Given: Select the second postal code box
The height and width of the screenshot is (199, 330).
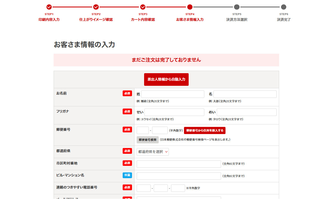Looking at the screenshot, I should (x=160, y=130).
